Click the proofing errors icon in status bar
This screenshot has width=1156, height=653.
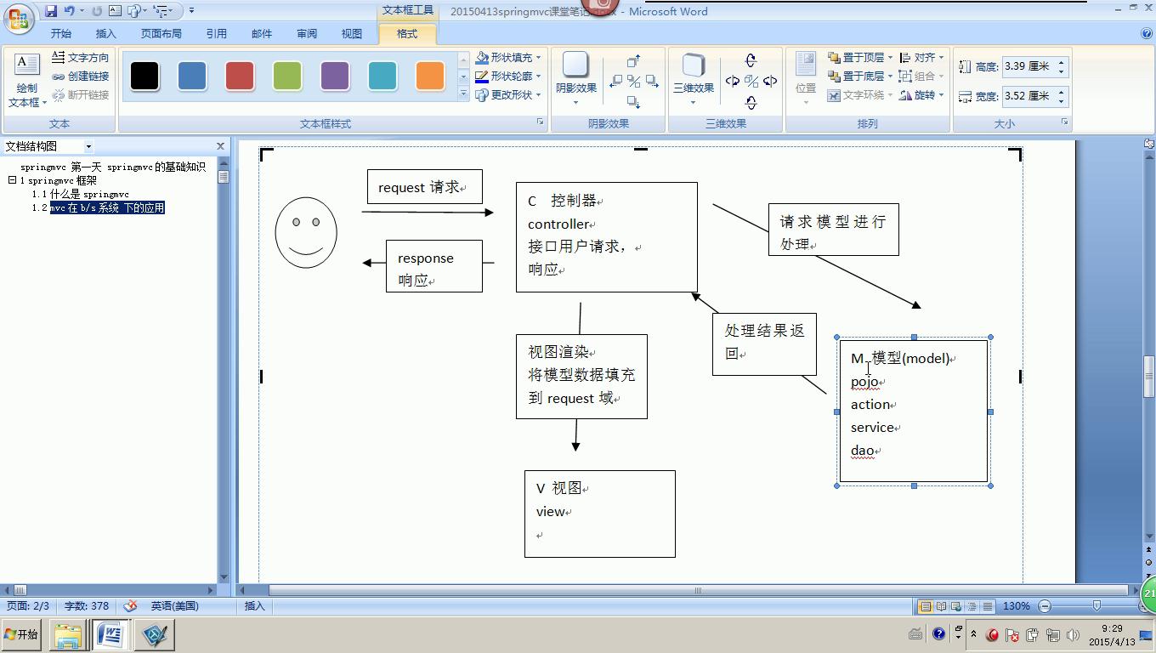coord(130,606)
